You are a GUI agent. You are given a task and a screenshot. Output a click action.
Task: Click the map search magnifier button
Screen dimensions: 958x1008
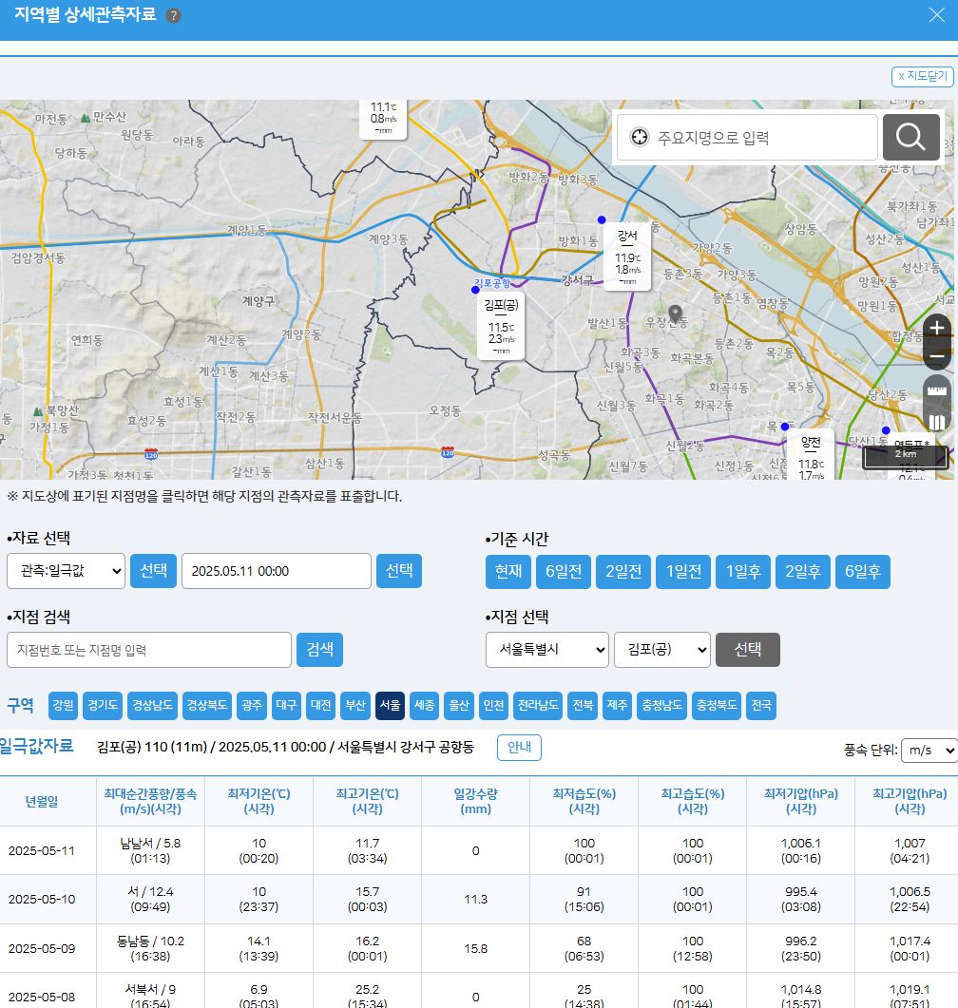pyautogui.click(x=911, y=137)
